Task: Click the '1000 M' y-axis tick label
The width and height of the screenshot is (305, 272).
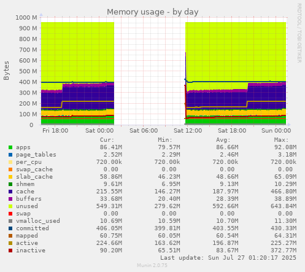Action: (26, 18)
